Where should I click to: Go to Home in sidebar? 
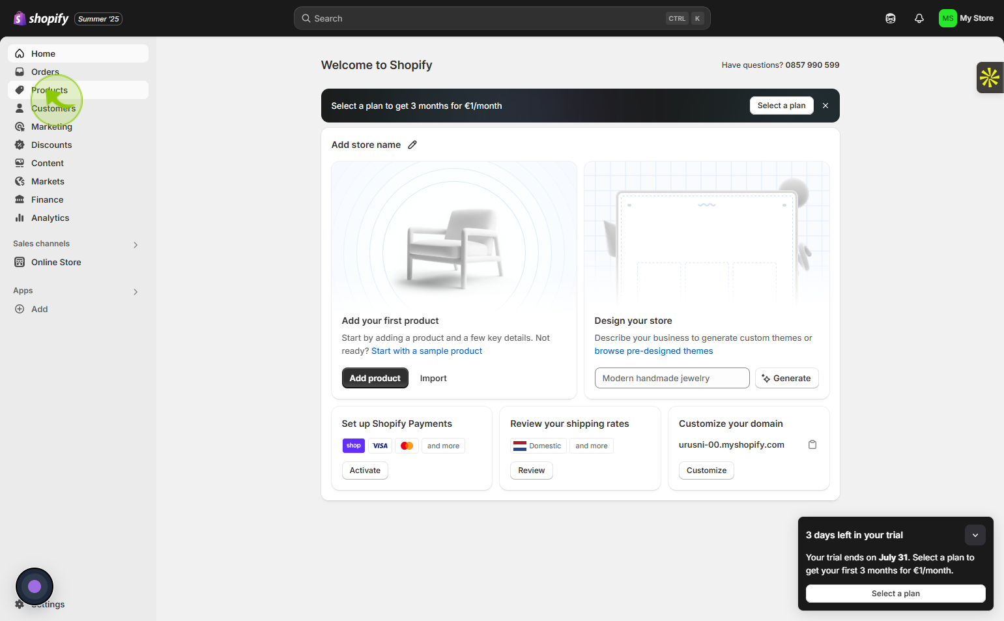(x=78, y=53)
